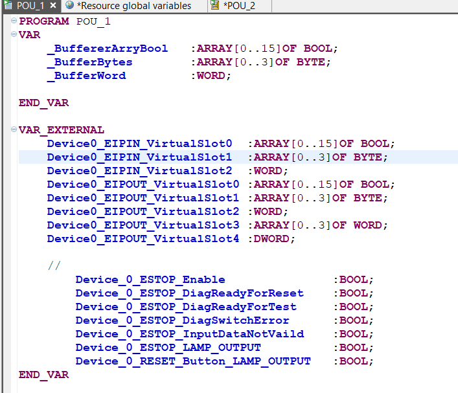Click the last END_VAR keyword
This screenshot has width=458, height=393.
tap(44, 375)
